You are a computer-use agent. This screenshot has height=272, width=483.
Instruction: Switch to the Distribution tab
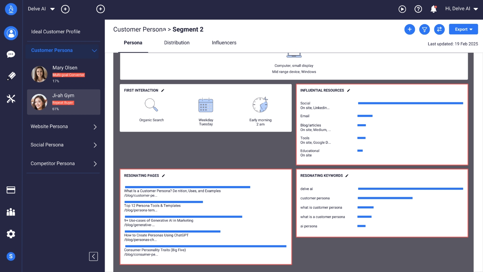177,43
